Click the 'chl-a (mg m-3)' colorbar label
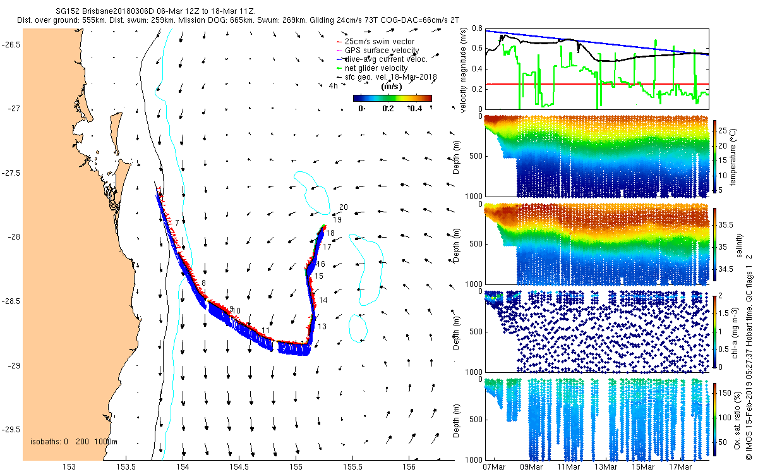 point(735,332)
